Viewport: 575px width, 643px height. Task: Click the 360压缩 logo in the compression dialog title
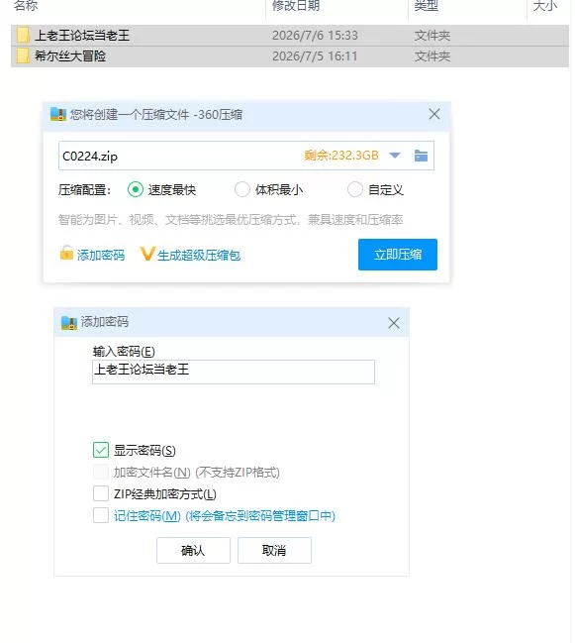[x=58, y=114]
